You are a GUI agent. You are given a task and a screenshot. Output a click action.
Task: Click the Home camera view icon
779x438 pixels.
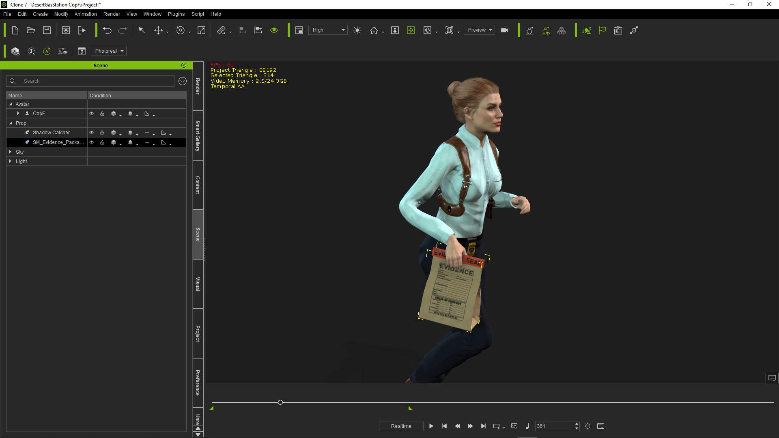click(374, 30)
